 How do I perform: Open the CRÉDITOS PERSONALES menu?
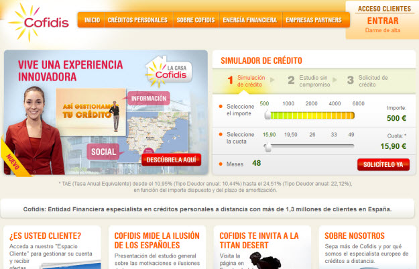pos(137,20)
